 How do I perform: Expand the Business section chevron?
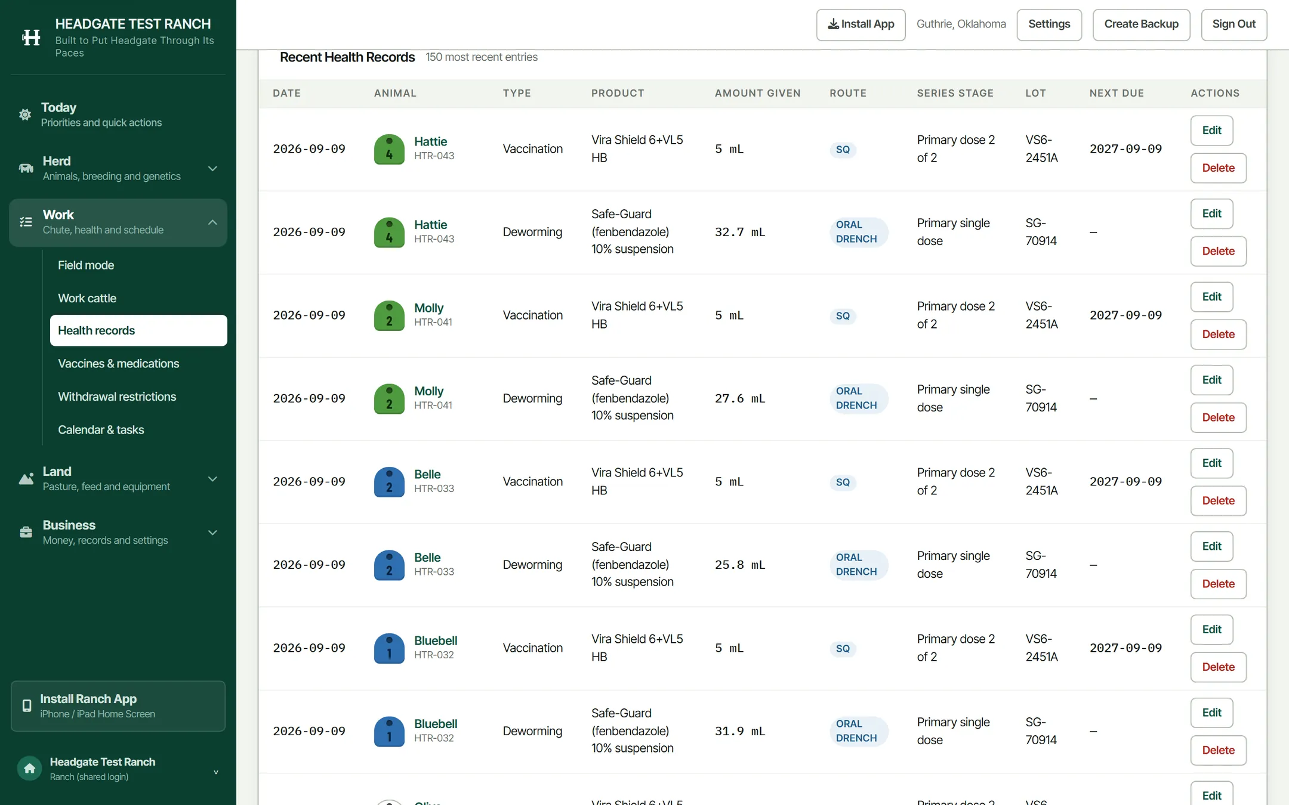(212, 532)
